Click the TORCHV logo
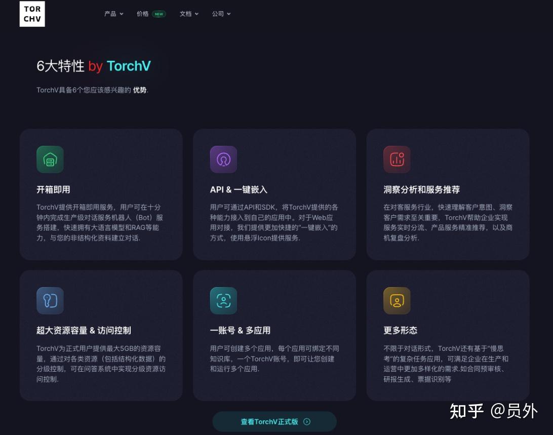 tap(32, 14)
